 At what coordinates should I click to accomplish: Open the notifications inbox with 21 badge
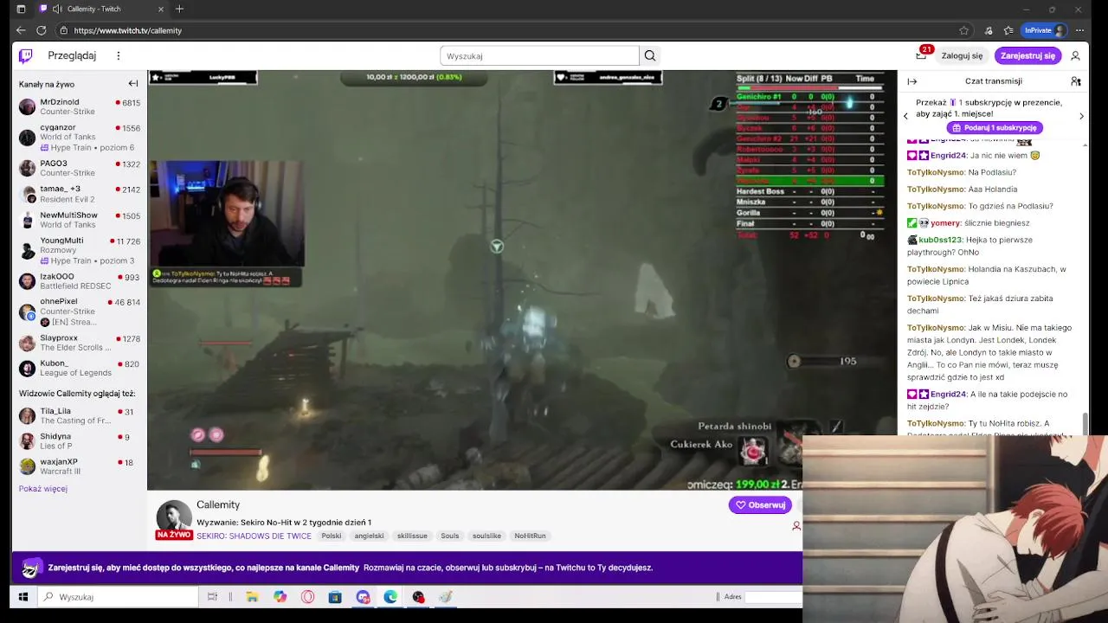pyautogui.click(x=921, y=55)
